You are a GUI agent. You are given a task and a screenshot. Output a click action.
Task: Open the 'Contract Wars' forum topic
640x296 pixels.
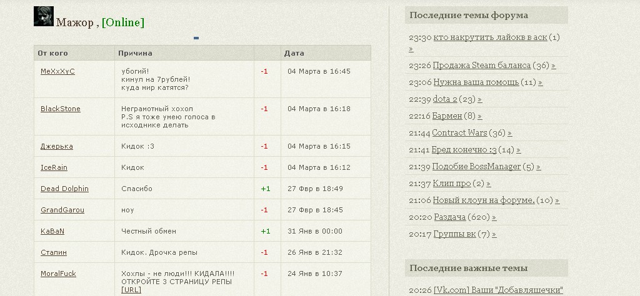coord(459,133)
